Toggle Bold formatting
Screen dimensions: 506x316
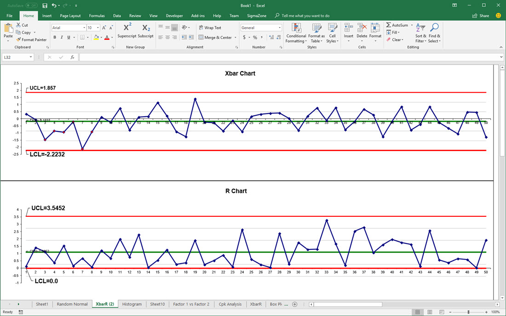tap(55, 38)
